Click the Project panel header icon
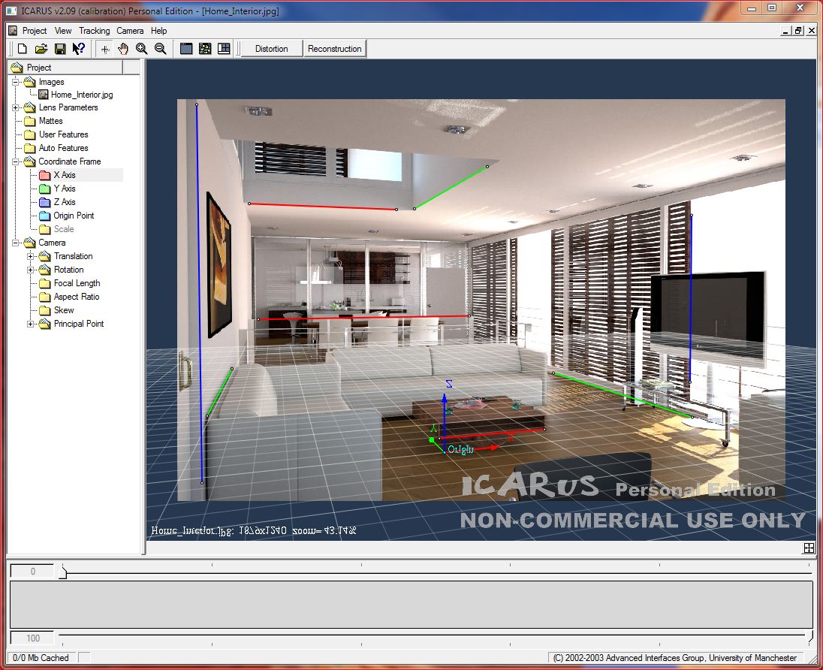 click(17, 67)
